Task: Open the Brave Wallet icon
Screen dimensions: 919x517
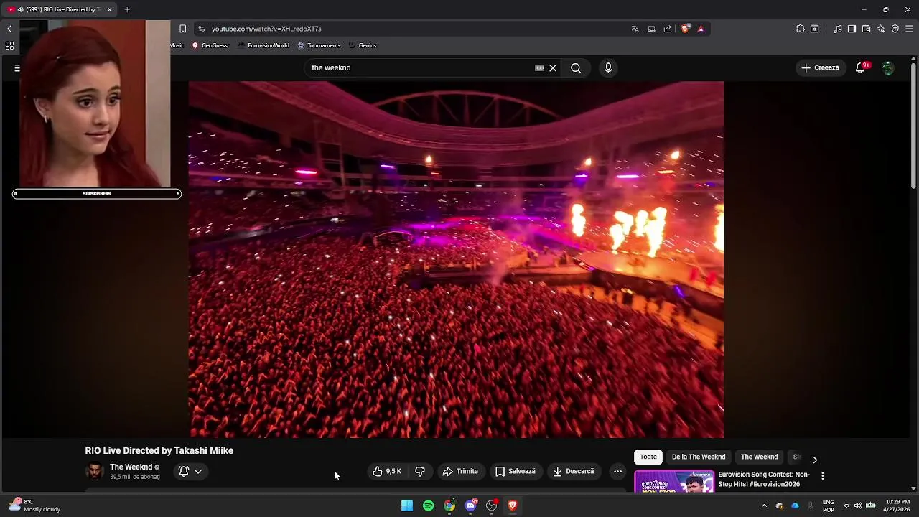Action: point(866,29)
